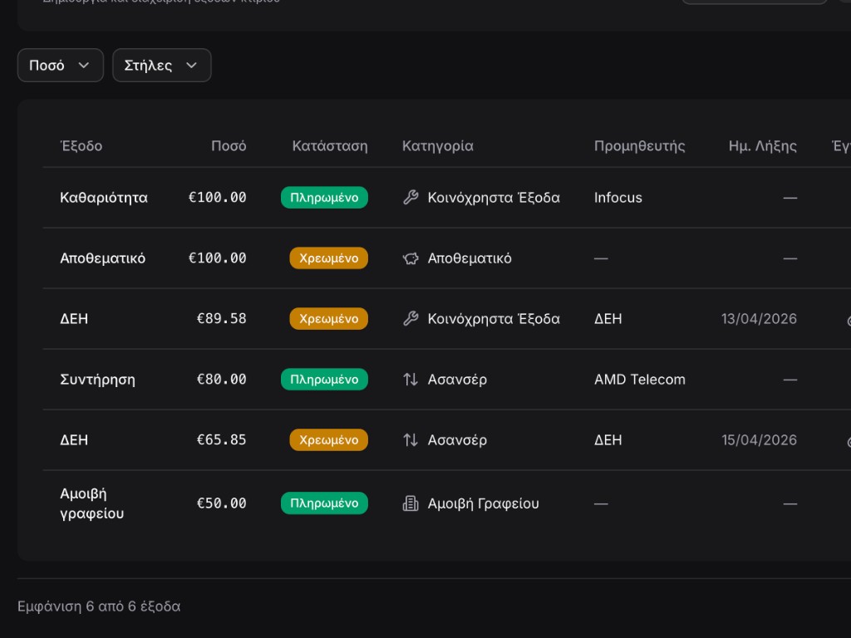The image size is (851, 638).
Task: Click the wrench icon in the €89.58 ΔΕΗ row
Action: (x=411, y=319)
